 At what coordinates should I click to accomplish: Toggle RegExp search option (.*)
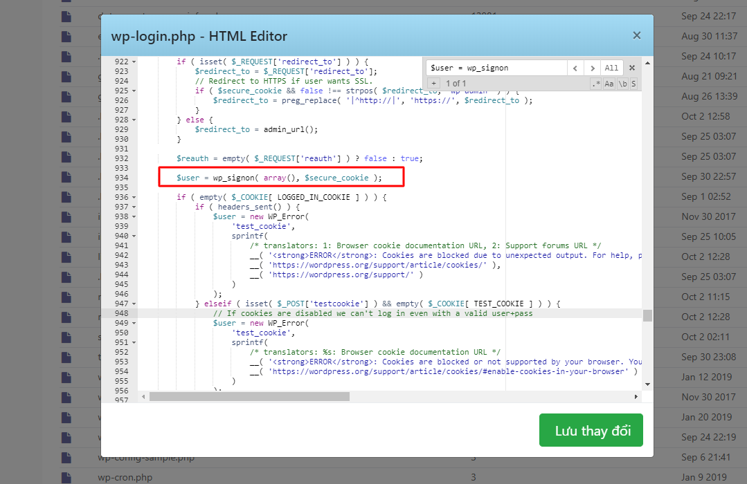pyautogui.click(x=595, y=84)
